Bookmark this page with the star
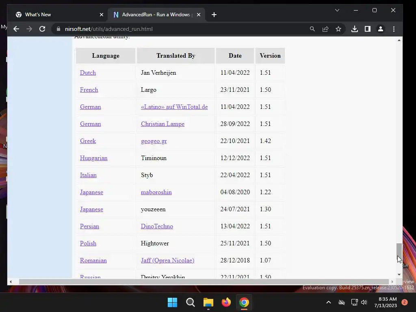The image size is (416, 312). 338,29
